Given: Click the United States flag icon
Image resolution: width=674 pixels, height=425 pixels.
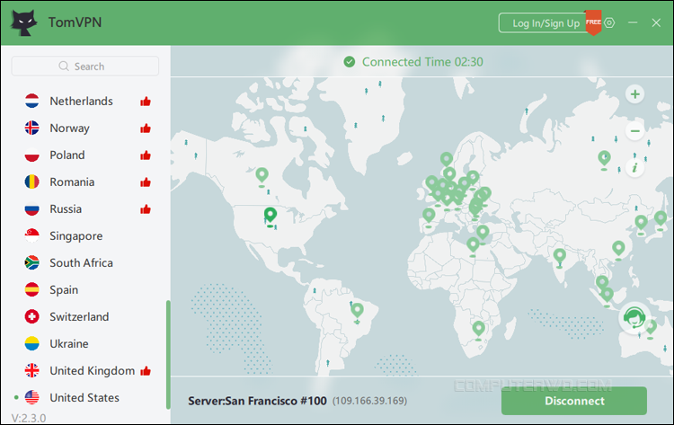Looking at the screenshot, I should pos(31,397).
